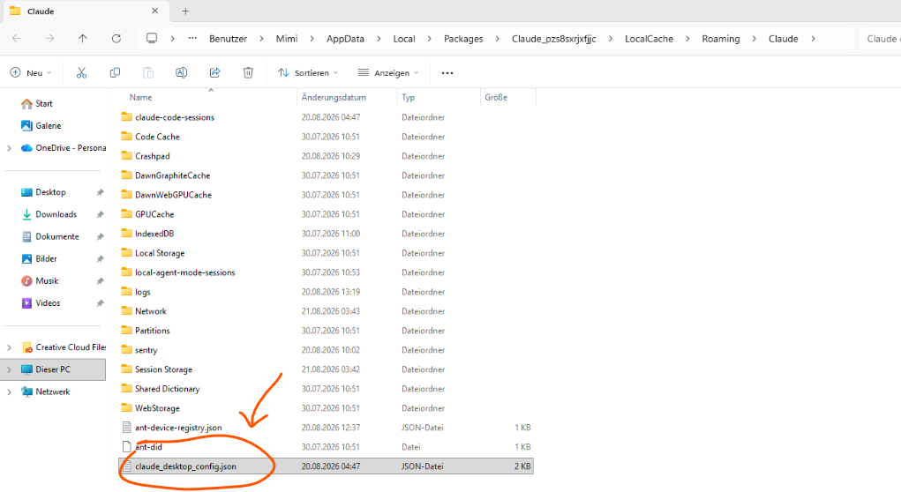This screenshot has width=901, height=492.
Task: Expand OneDrive - Personal tree node
Action: pyautogui.click(x=9, y=148)
